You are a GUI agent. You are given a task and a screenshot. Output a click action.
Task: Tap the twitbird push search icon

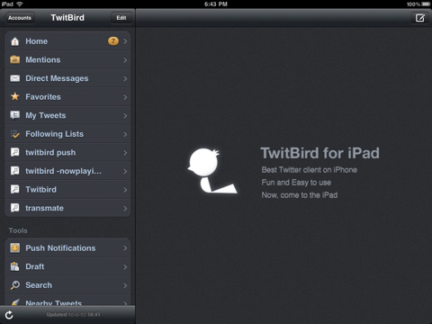pos(14,152)
